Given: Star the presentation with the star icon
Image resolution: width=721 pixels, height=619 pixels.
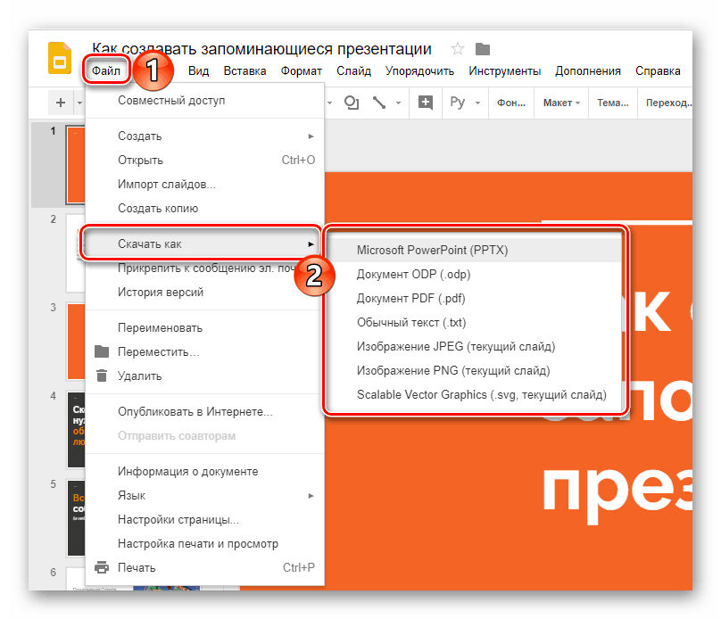Looking at the screenshot, I should [458, 49].
